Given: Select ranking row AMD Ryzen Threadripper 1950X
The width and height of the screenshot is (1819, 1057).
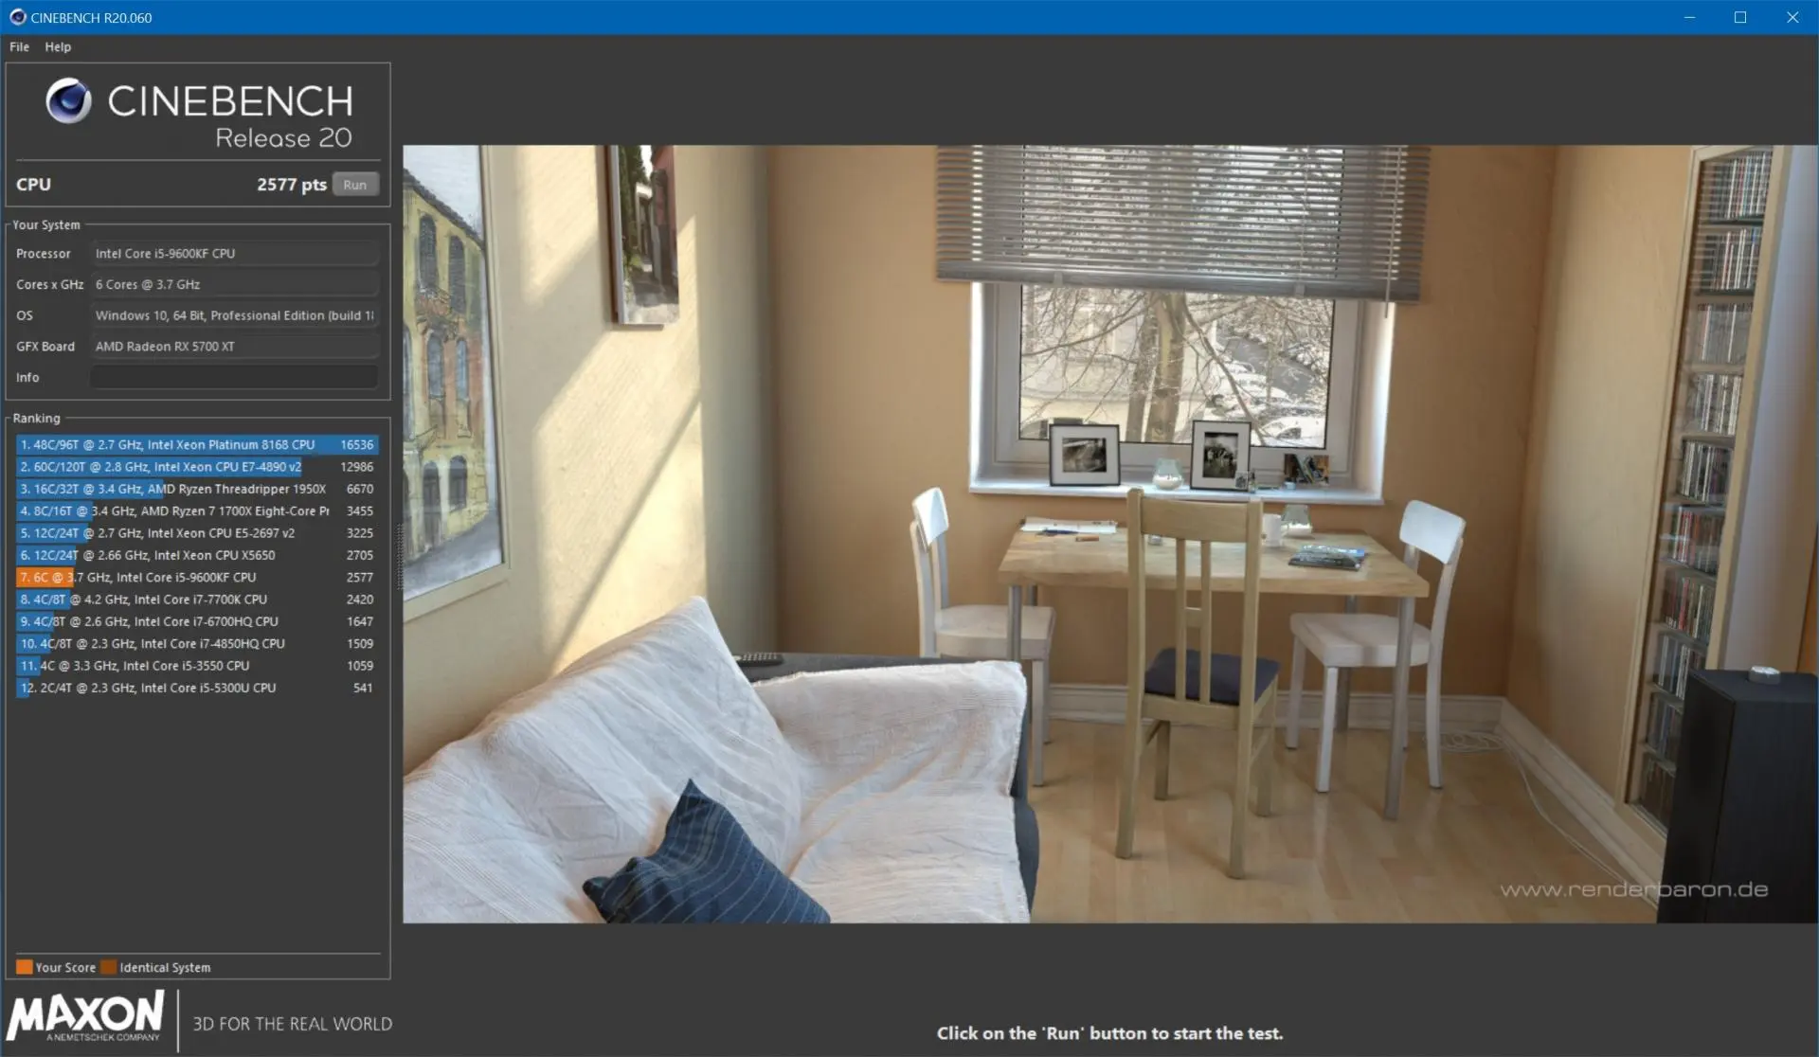Looking at the screenshot, I should (x=197, y=489).
